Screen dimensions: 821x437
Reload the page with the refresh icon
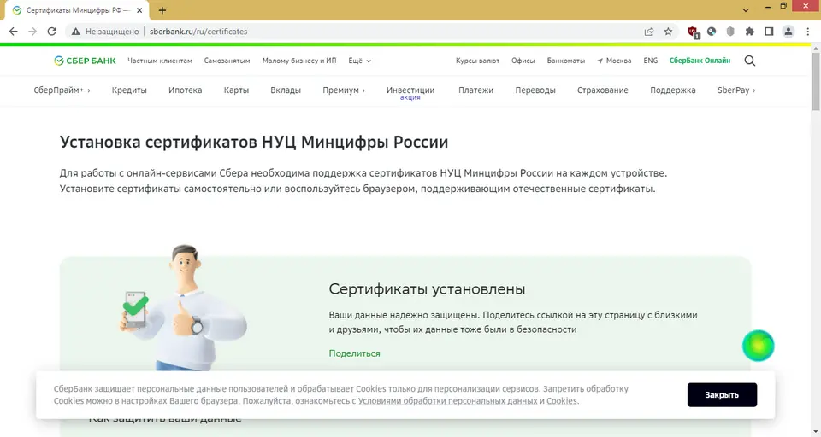tap(52, 32)
